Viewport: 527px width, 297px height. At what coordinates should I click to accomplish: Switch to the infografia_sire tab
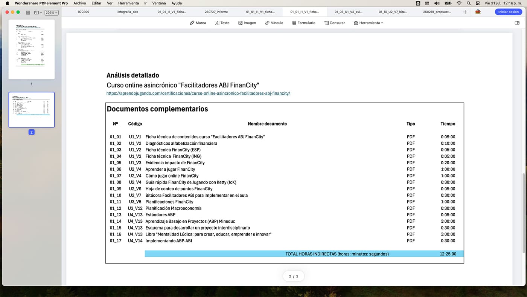tap(128, 12)
